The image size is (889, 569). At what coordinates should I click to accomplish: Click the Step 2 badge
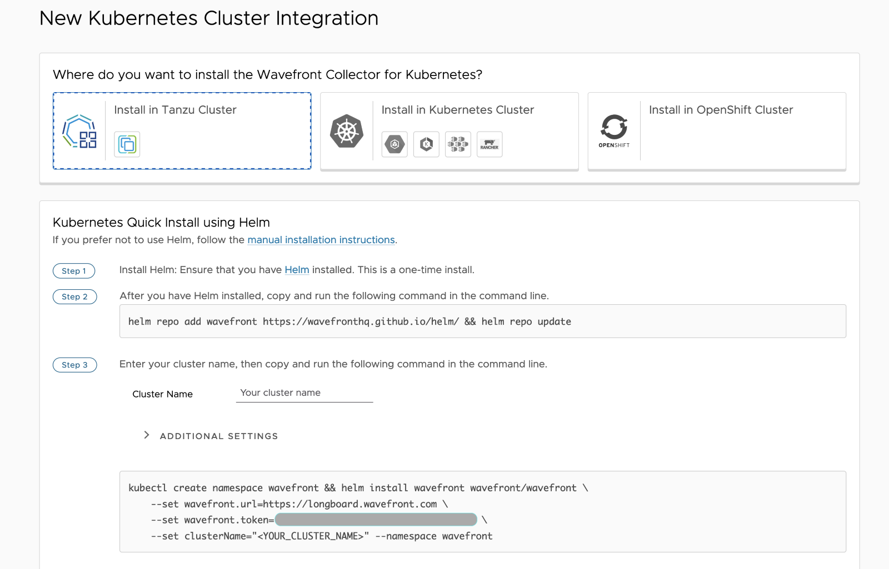74,296
